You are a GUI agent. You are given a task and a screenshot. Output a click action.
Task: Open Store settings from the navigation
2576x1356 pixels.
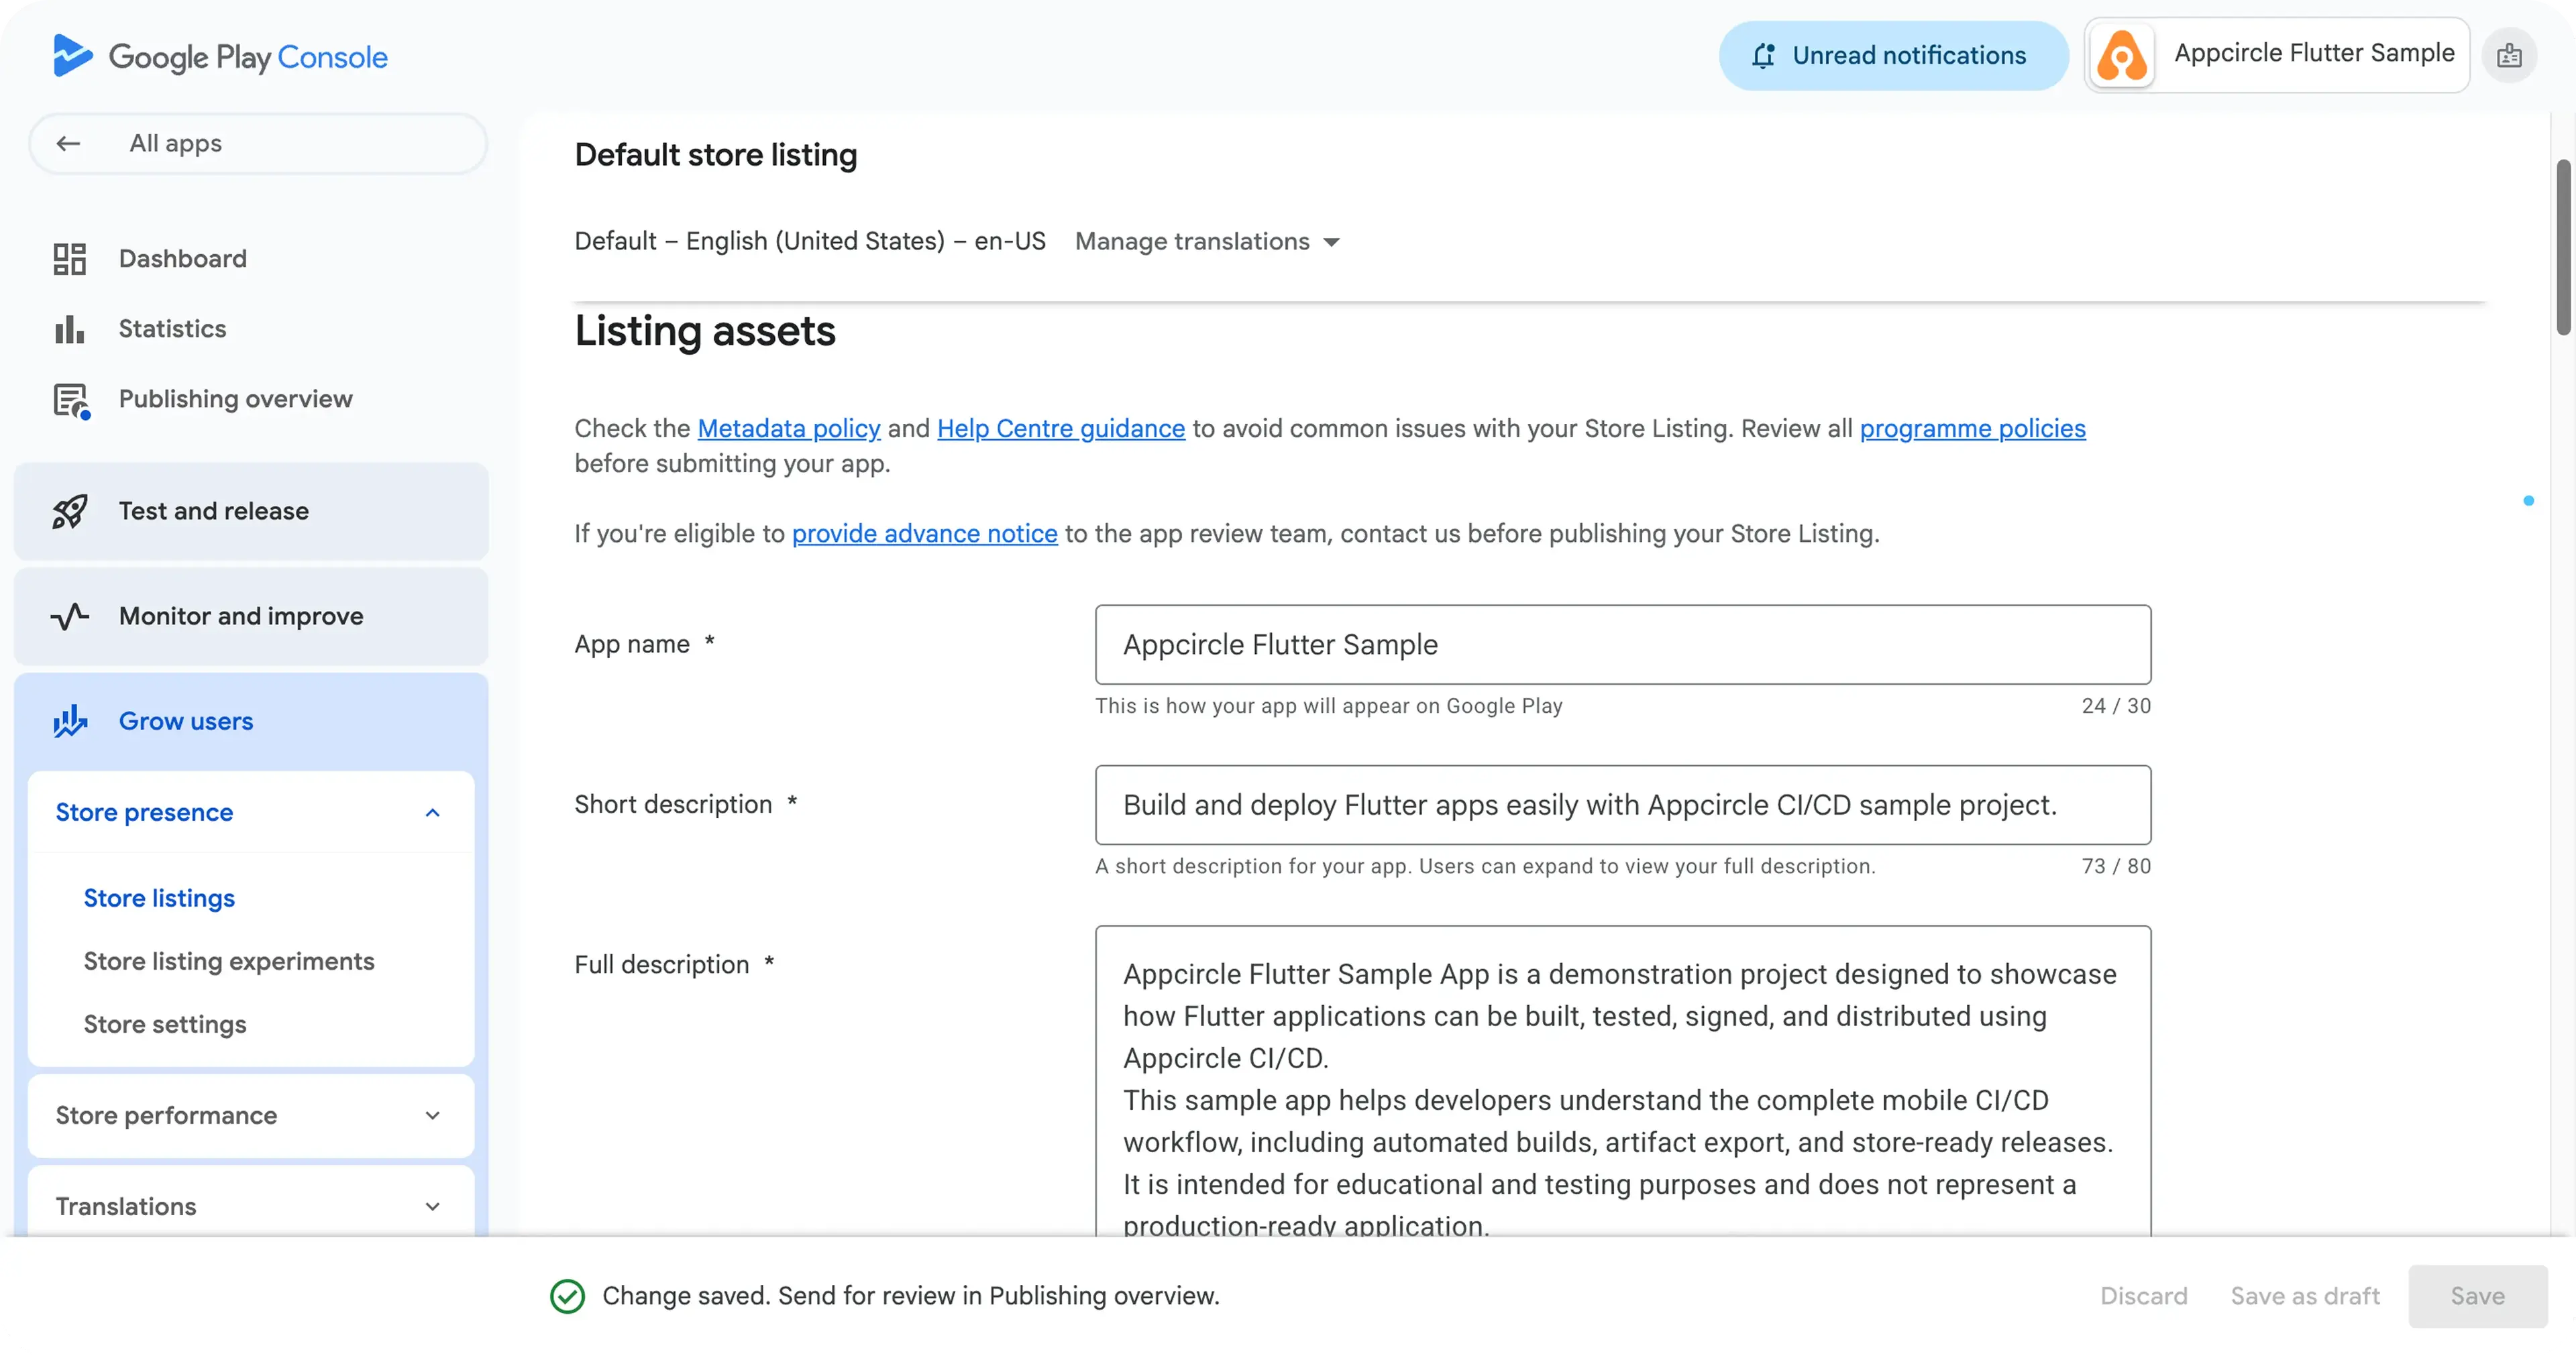(x=164, y=1023)
